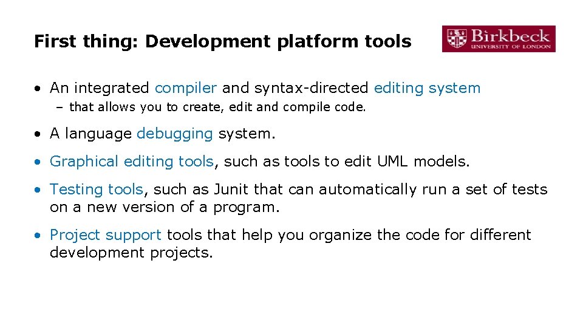Click the Birkbeck University of London logo
Viewport: 583px width, 328px height.
[499, 39]
